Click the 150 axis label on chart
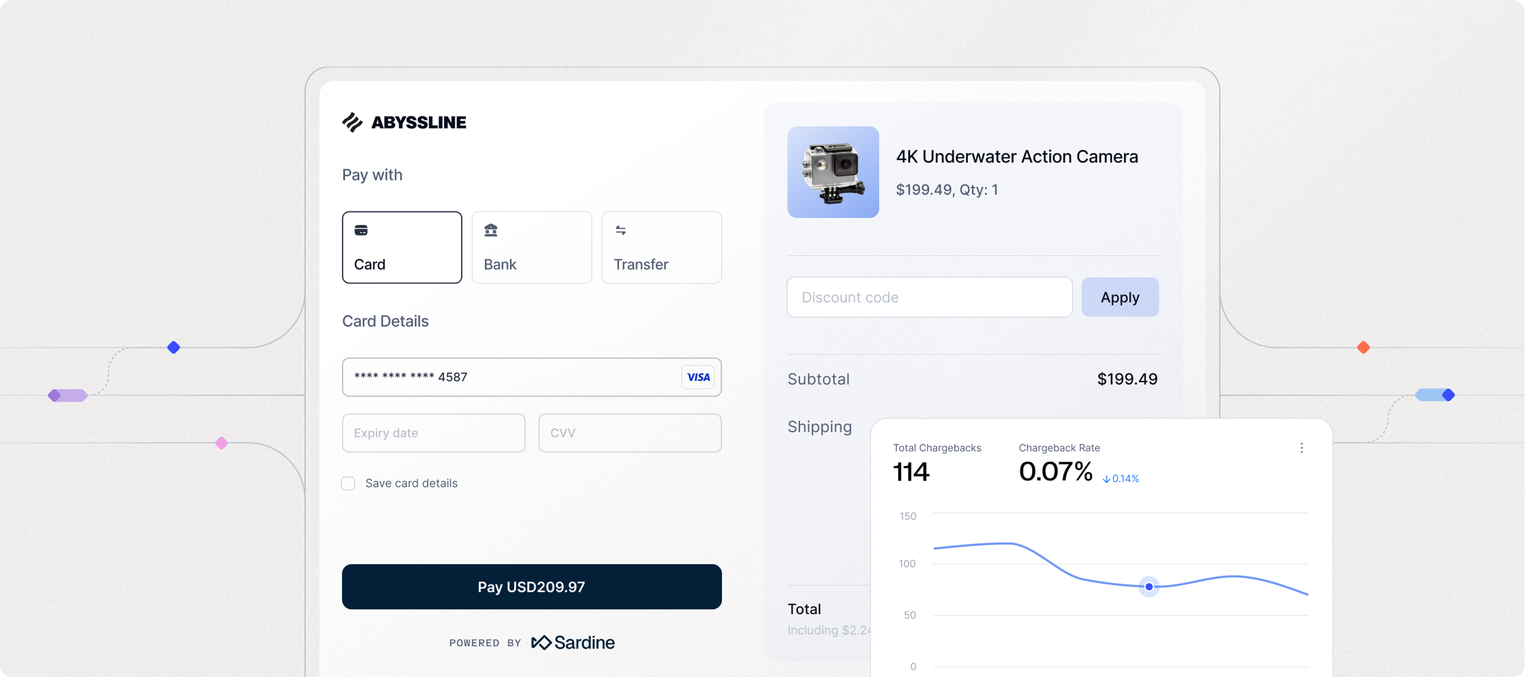 click(x=908, y=516)
